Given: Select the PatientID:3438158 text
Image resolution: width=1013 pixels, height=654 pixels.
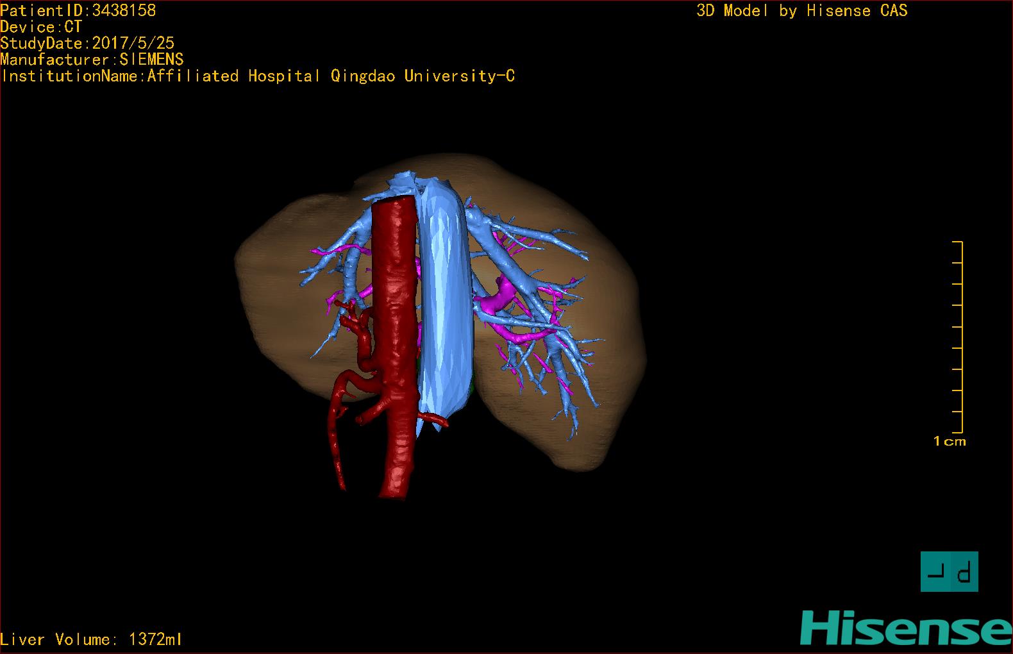Looking at the screenshot, I should tap(78, 10).
